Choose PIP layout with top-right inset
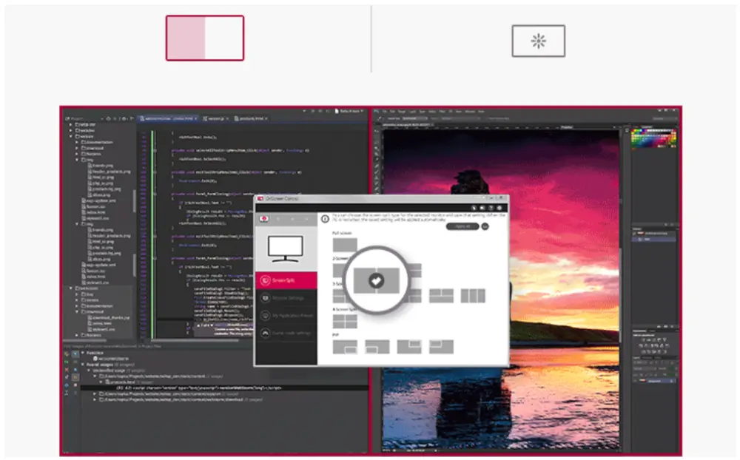Screen dimensions: 740x460 pyautogui.click(x=409, y=347)
